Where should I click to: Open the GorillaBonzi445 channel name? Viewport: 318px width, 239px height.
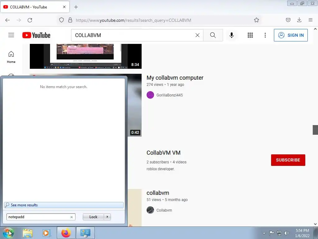170,95
